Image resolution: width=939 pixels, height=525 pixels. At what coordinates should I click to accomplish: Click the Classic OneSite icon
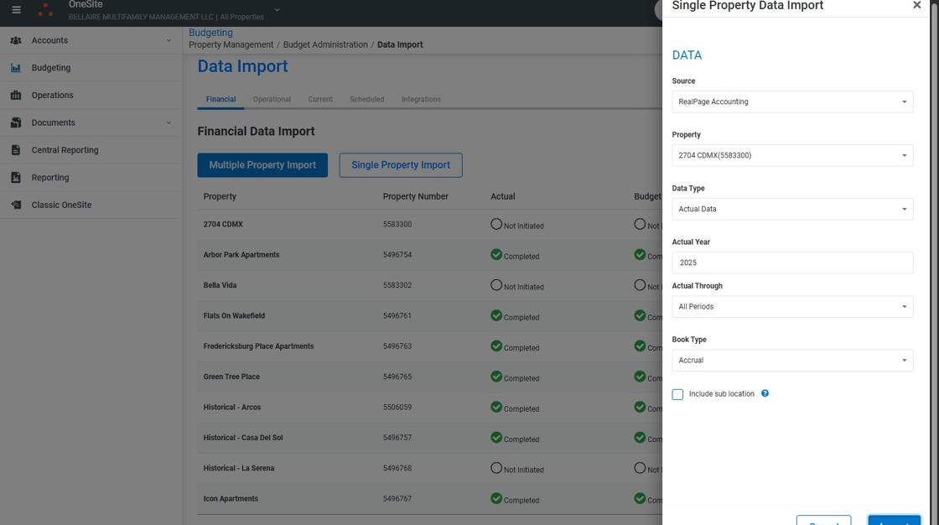[16, 205]
